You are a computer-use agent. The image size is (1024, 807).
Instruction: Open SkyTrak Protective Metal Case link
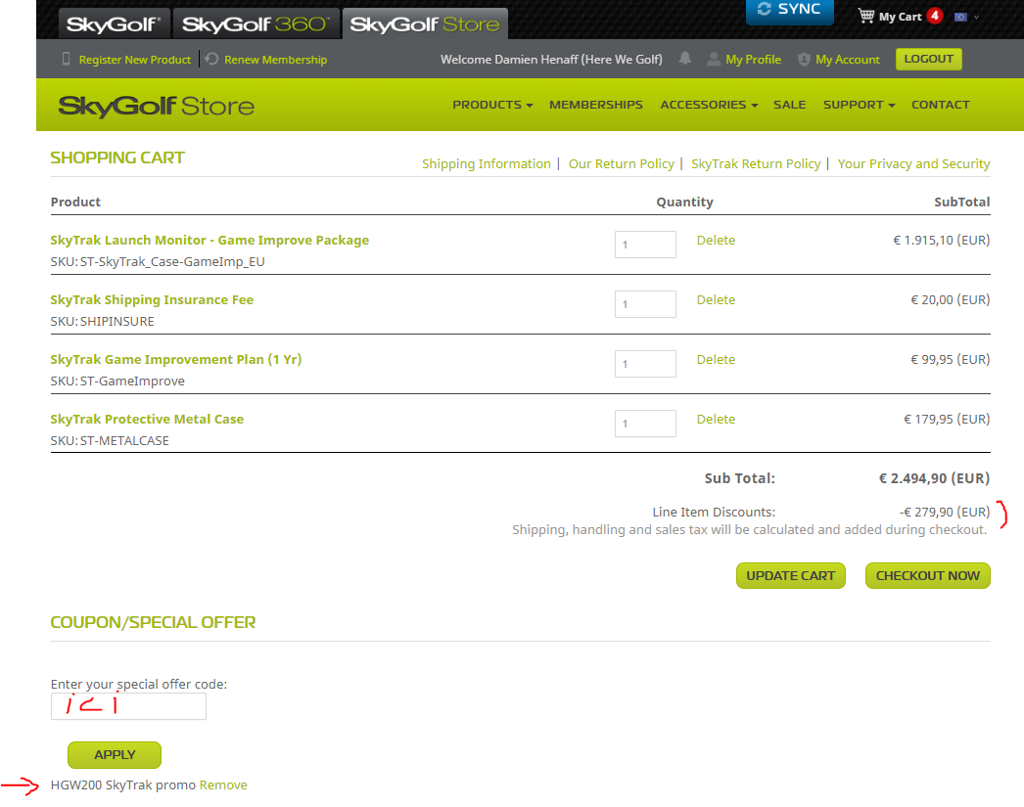pos(147,419)
